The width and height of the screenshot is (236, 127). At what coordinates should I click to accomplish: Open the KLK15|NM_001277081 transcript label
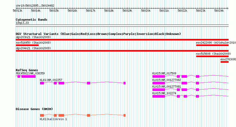(167, 87)
